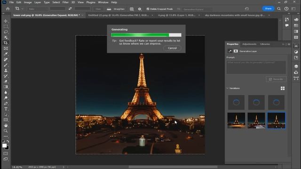Open the Ratio preset dropdown
Screen dimensions: 301x169
click(38, 9)
